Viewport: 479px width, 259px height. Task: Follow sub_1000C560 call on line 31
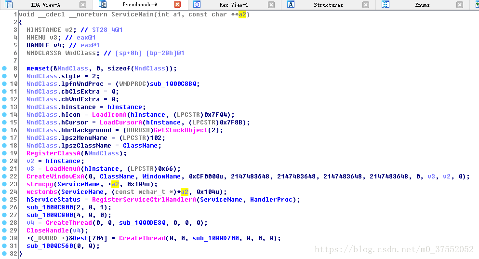pos(50,246)
